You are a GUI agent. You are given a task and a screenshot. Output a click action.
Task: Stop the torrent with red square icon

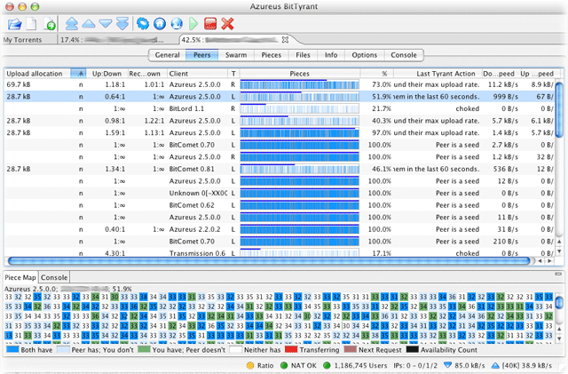210,24
